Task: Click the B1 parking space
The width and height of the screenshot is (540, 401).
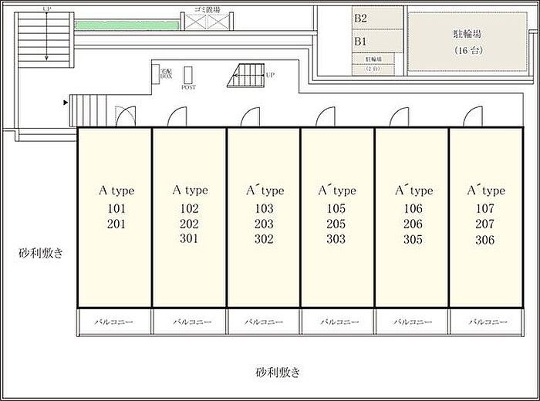Action: [x=377, y=41]
